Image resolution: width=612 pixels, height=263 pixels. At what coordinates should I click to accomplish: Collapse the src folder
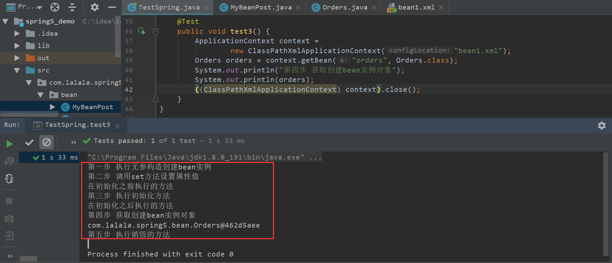coord(17,70)
